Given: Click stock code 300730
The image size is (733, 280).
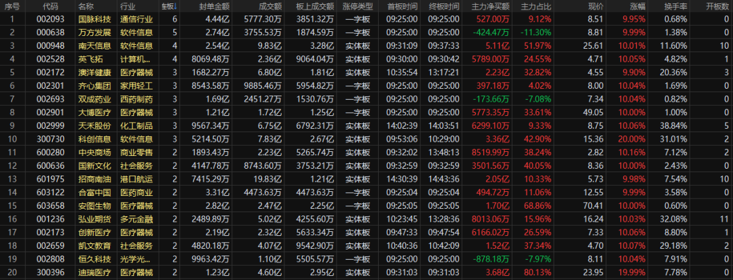Looking at the screenshot, I should (x=50, y=139).
